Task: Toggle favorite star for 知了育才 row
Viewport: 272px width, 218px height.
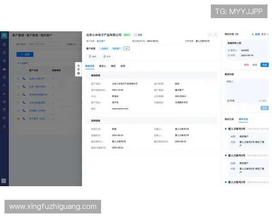Action: [x=18, y=119]
